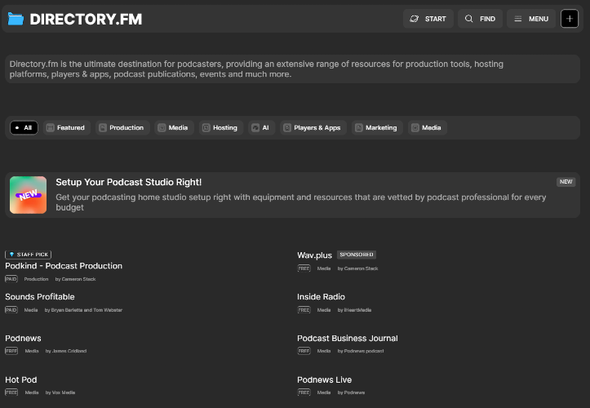Open the Hot Pod listing
Screen dimensions: 590x408
coord(21,379)
